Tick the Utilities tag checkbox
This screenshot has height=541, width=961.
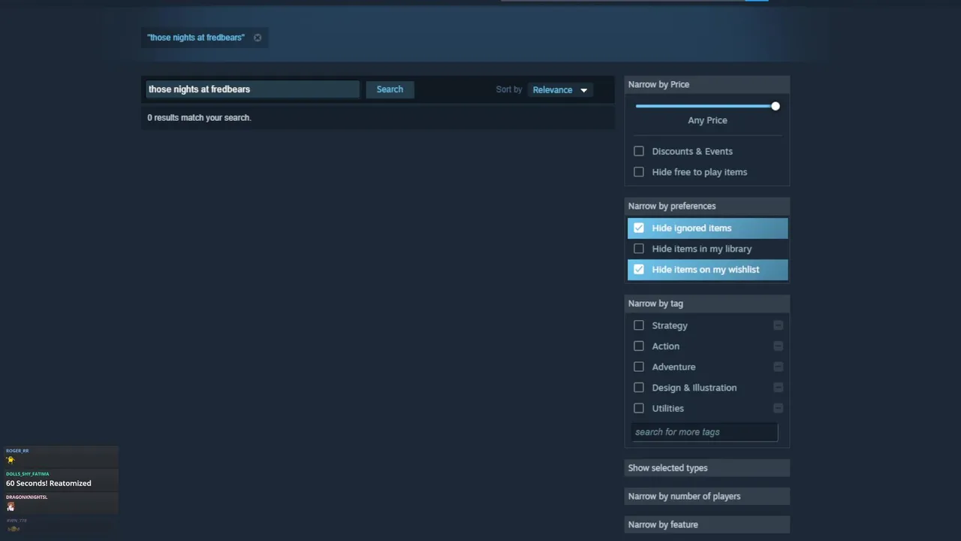639,408
